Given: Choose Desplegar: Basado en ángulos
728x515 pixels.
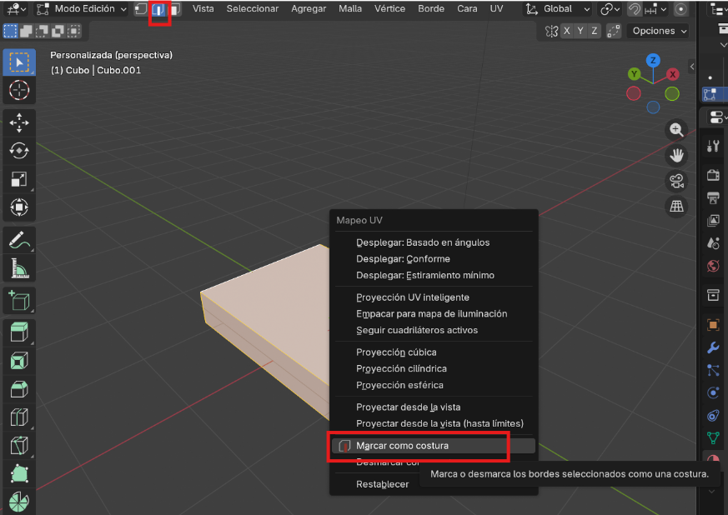Looking at the screenshot, I should pos(433,242).
